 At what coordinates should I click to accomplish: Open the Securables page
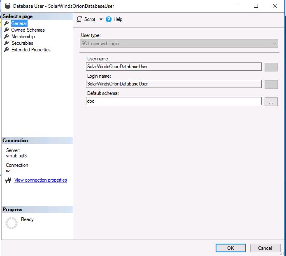(x=22, y=43)
